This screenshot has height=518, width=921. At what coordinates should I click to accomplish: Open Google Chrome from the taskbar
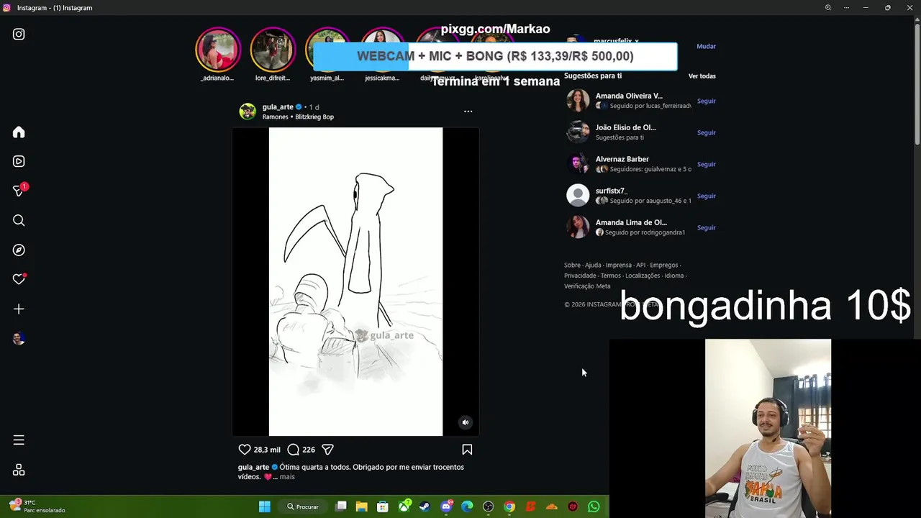click(509, 506)
